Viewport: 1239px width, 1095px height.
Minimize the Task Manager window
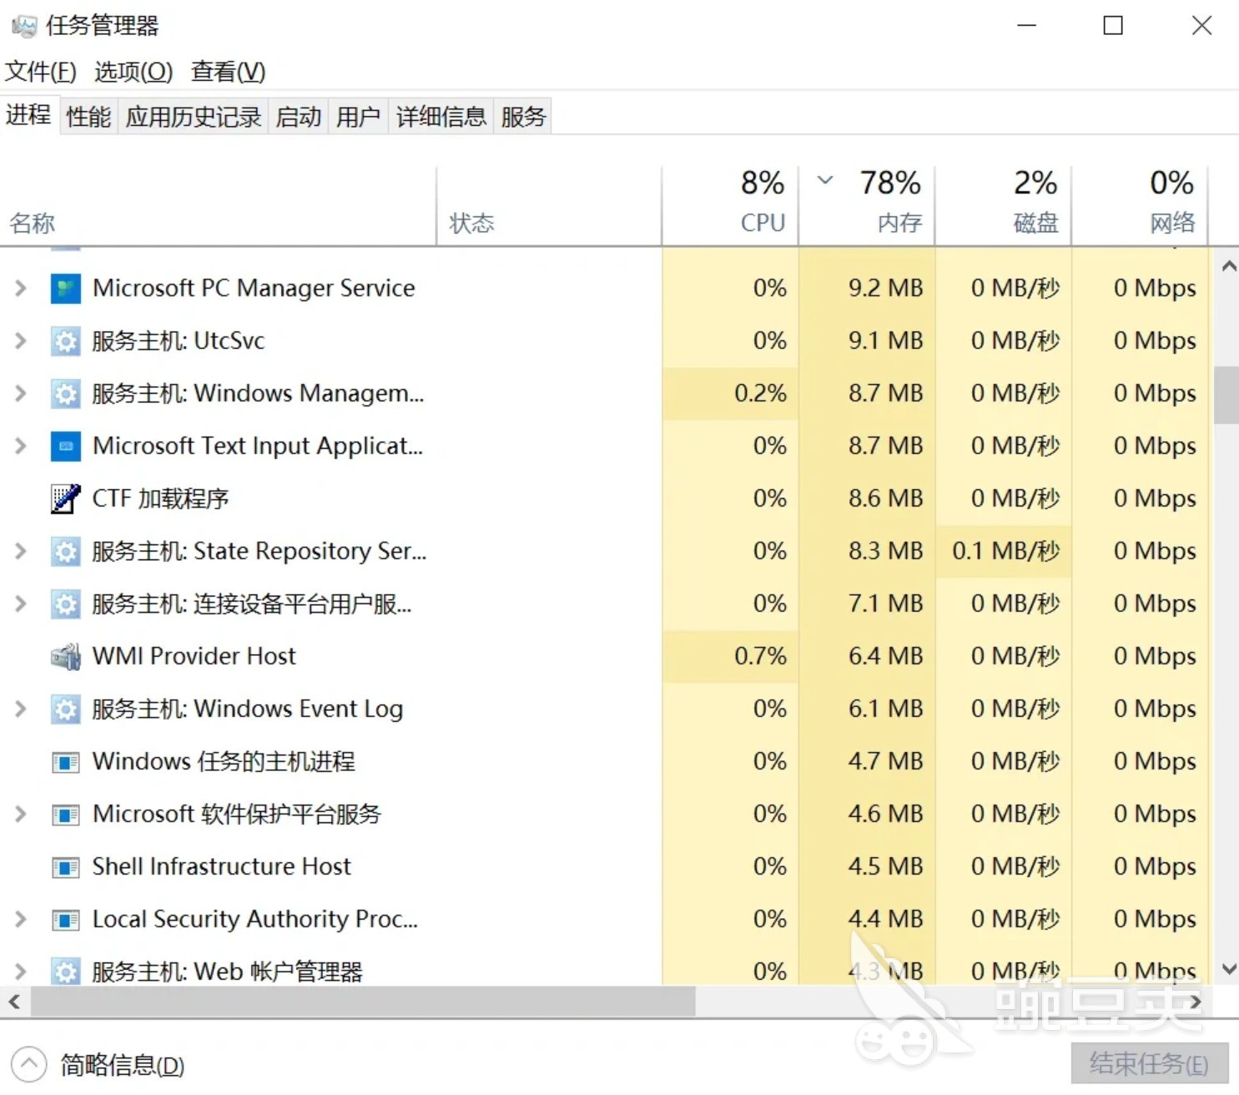pyautogui.click(x=1027, y=26)
